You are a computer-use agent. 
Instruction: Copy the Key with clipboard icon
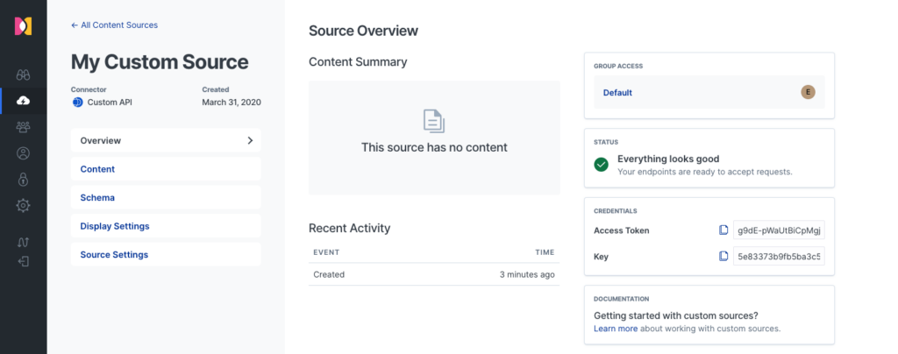723,256
